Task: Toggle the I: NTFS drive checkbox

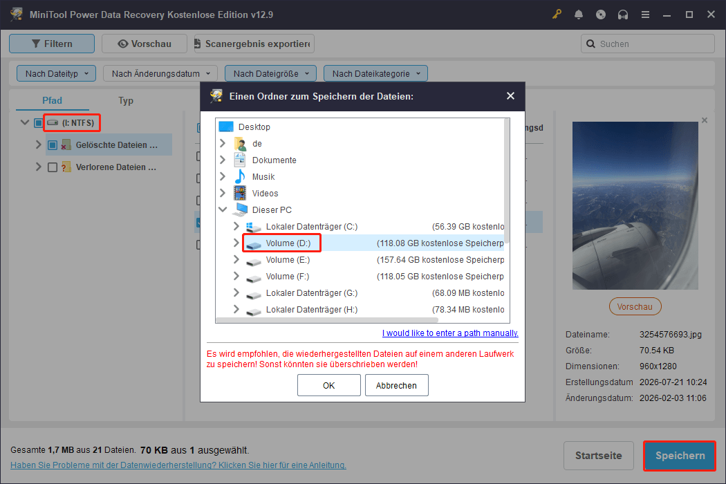Action: [39, 123]
